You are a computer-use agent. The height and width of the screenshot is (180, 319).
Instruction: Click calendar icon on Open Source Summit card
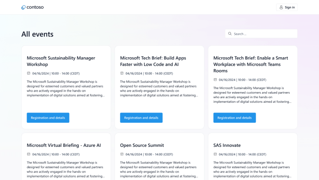tap(122, 154)
